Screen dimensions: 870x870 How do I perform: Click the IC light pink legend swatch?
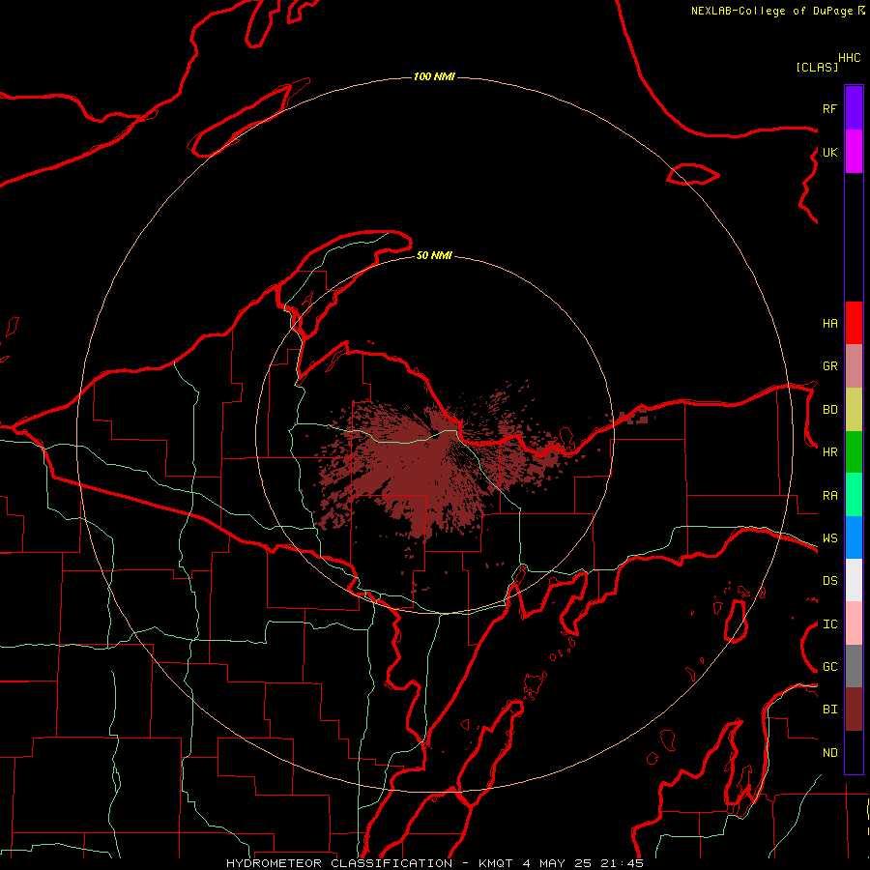tap(854, 623)
